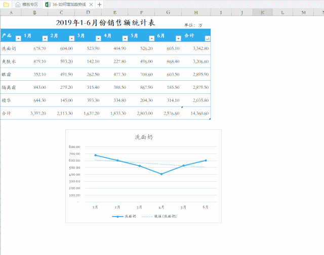The width and height of the screenshot is (324, 255).
Task: Click the 洗面奶 series legend entry
Action: pos(124,216)
